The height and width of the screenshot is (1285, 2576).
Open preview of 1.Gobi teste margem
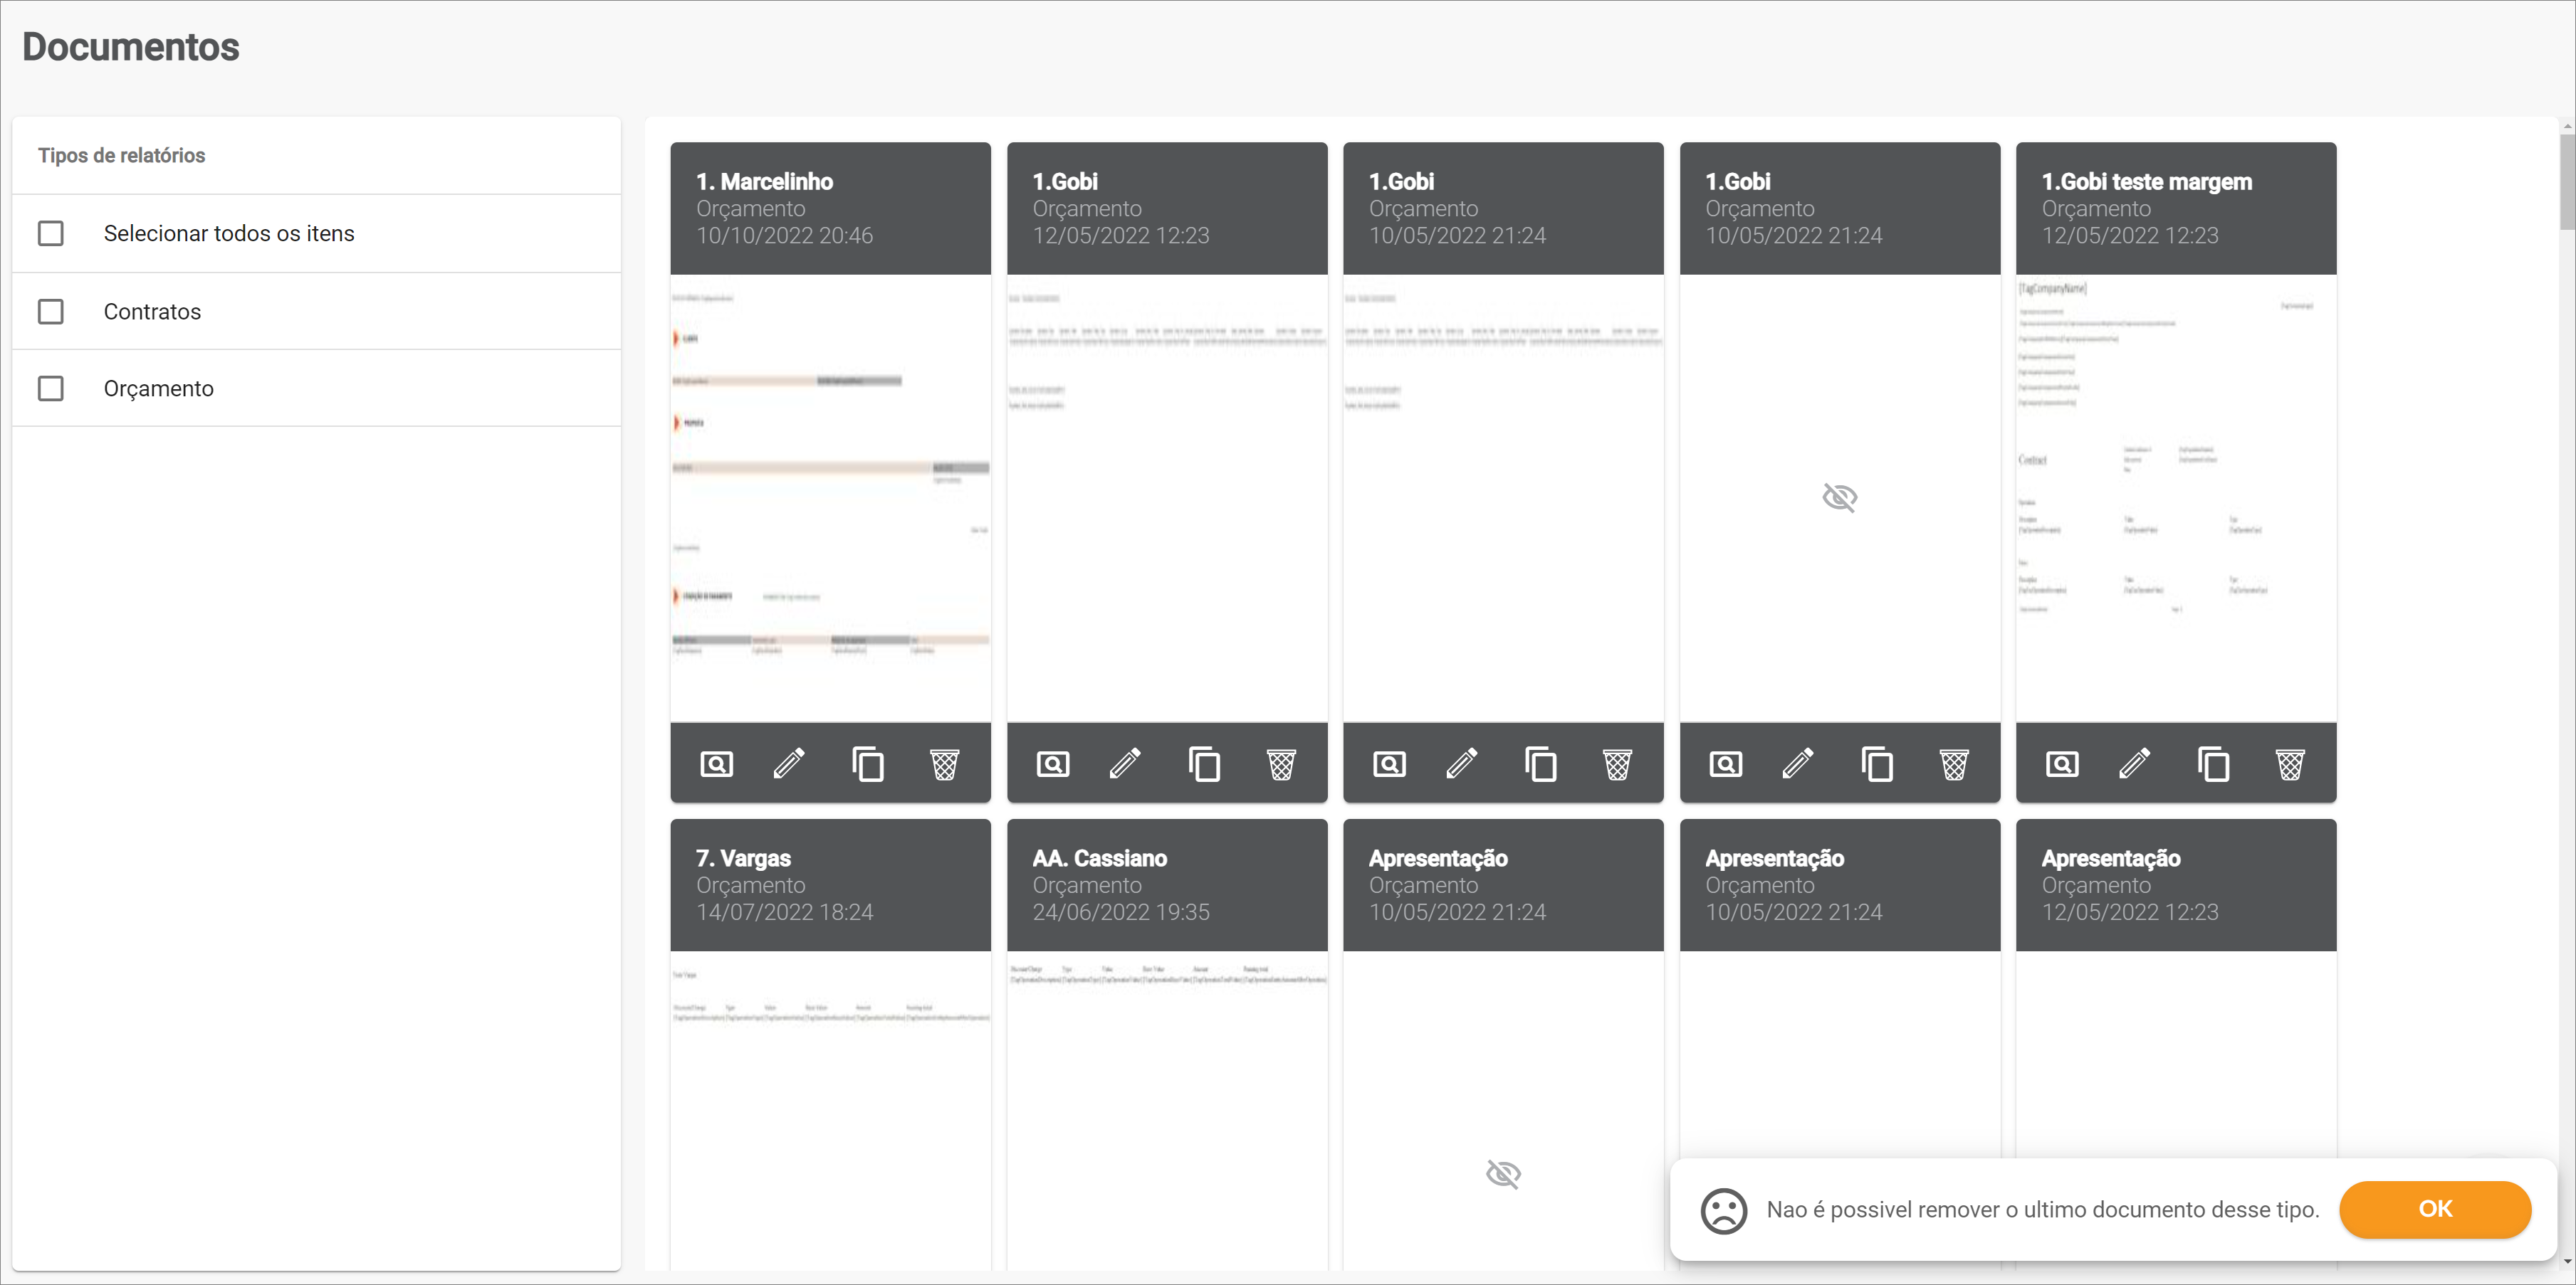2062,764
